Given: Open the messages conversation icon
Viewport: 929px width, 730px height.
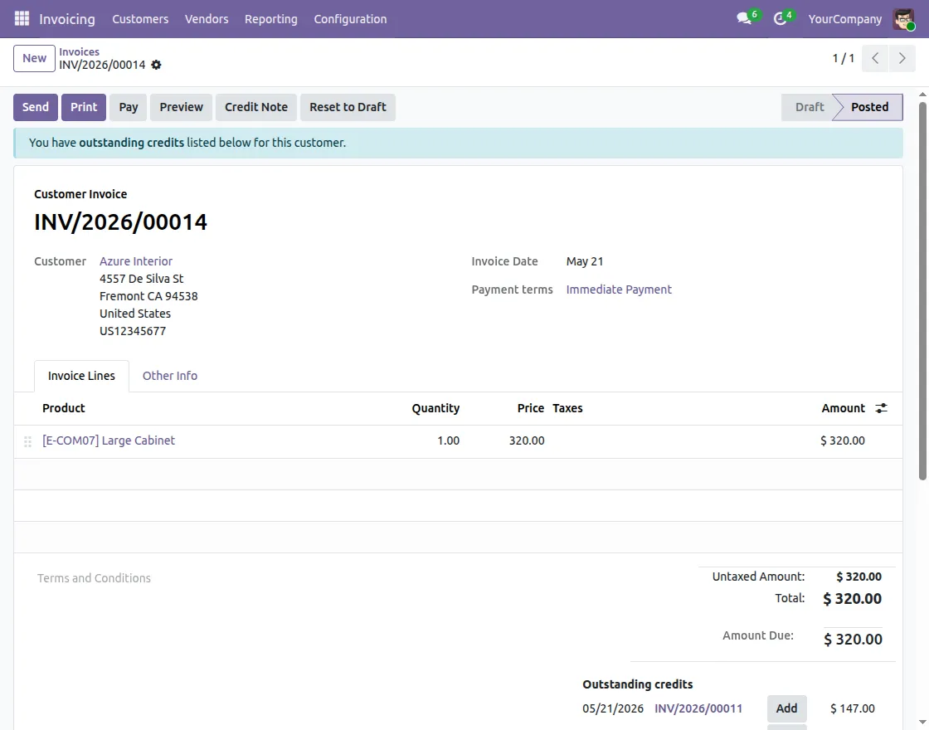Looking at the screenshot, I should point(743,19).
